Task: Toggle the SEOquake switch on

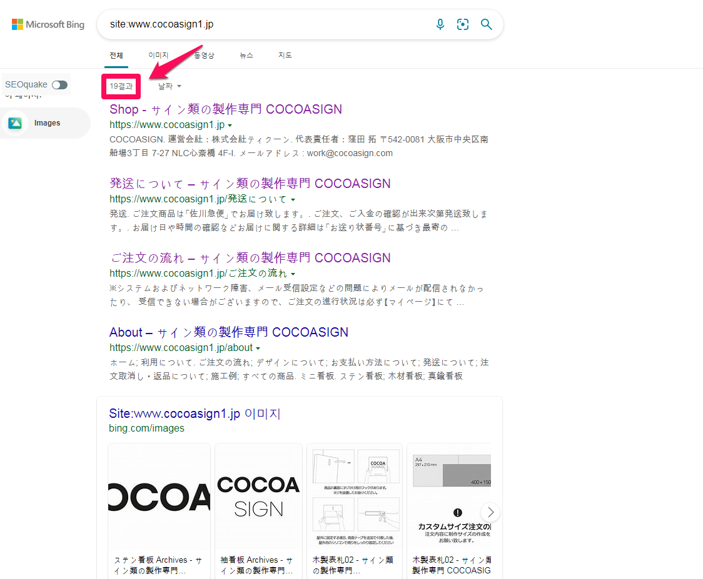Action: pos(59,84)
